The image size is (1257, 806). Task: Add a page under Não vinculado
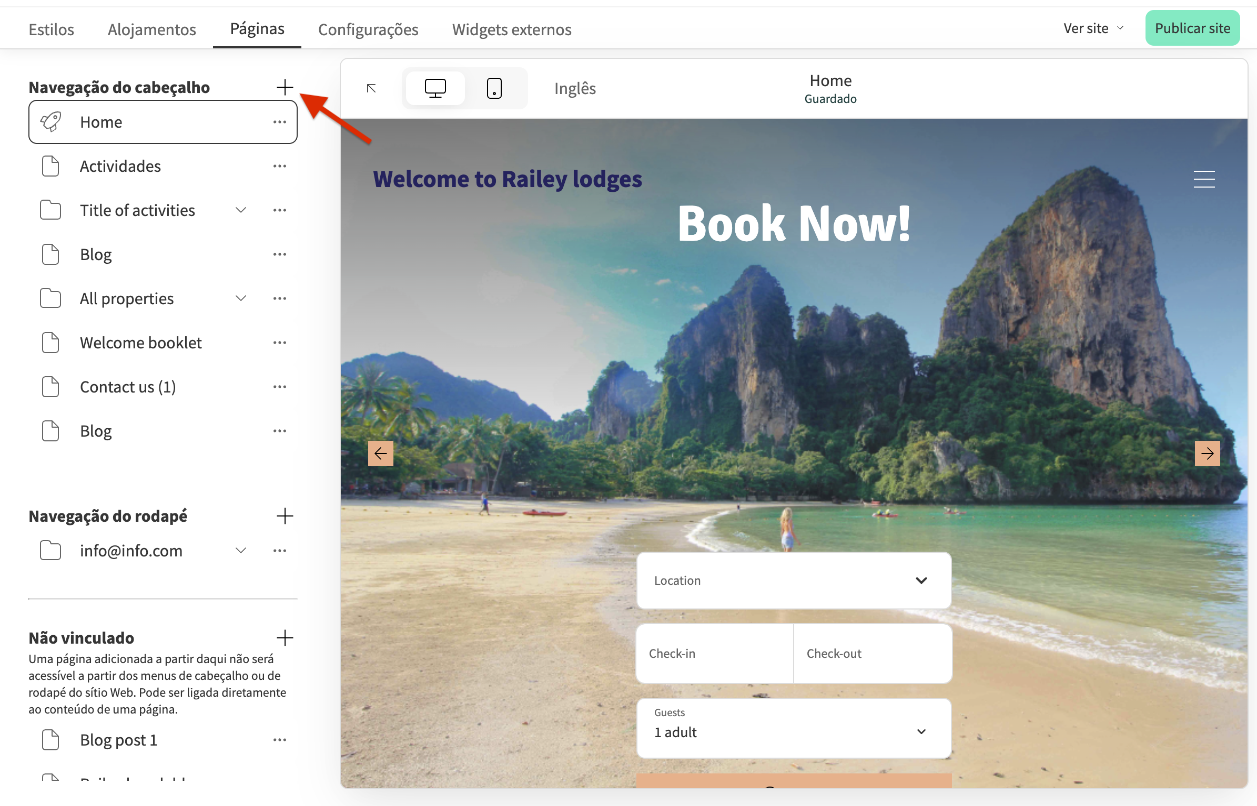tap(285, 638)
